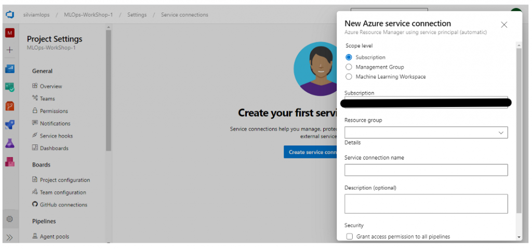Click the Service connection name field
The width and height of the screenshot is (532, 250).
click(426, 170)
